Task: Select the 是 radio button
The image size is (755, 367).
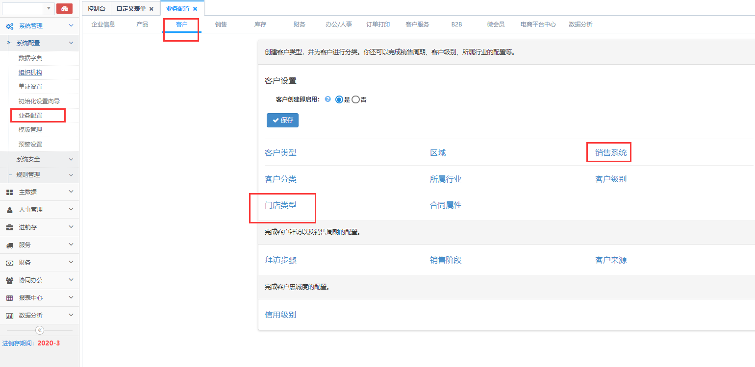Action: (339, 99)
